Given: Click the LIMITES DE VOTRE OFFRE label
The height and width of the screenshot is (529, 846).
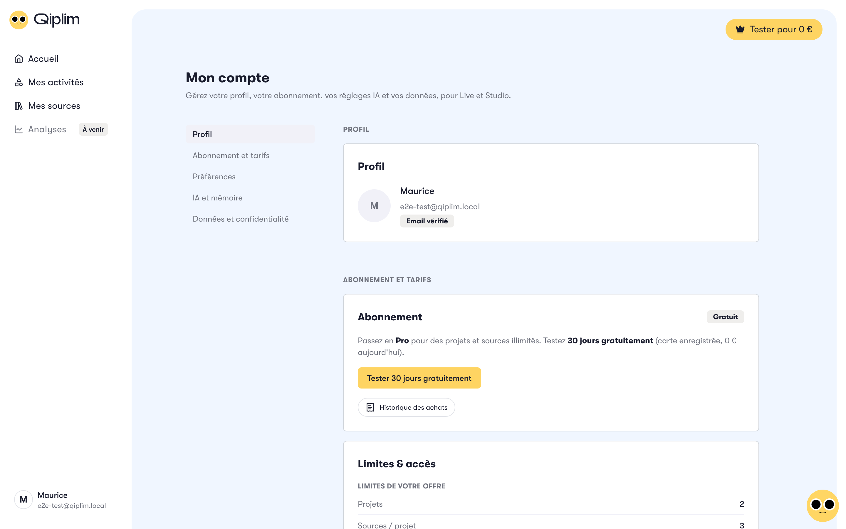Looking at the screenshot, I should pyautogui.click(x=401, y=486).
